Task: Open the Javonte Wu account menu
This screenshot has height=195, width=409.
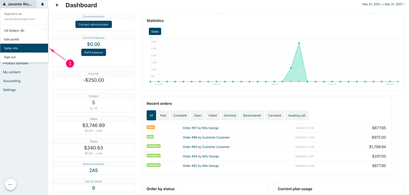Action: coord(19,4)
